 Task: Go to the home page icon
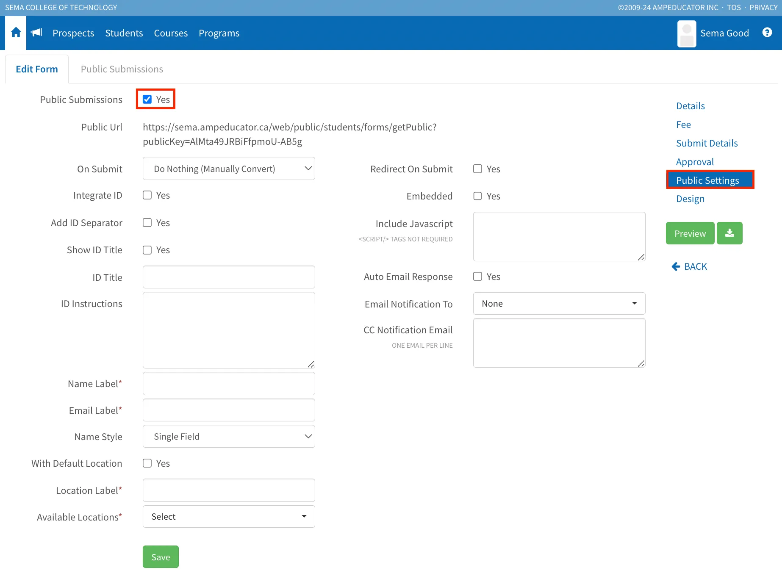[16, 33]
